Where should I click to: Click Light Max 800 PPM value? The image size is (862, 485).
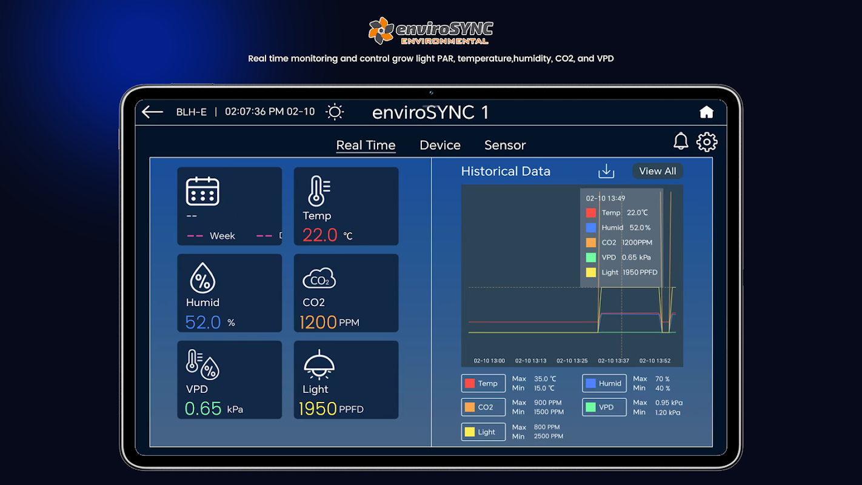pyautogui.click(x=547, y=427)
